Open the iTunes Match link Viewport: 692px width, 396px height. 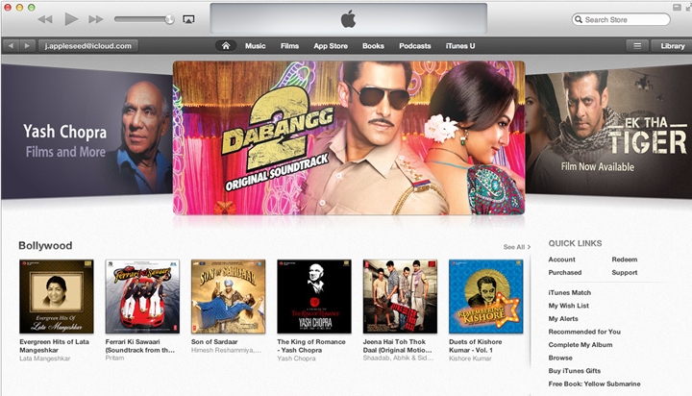(569, 293)
